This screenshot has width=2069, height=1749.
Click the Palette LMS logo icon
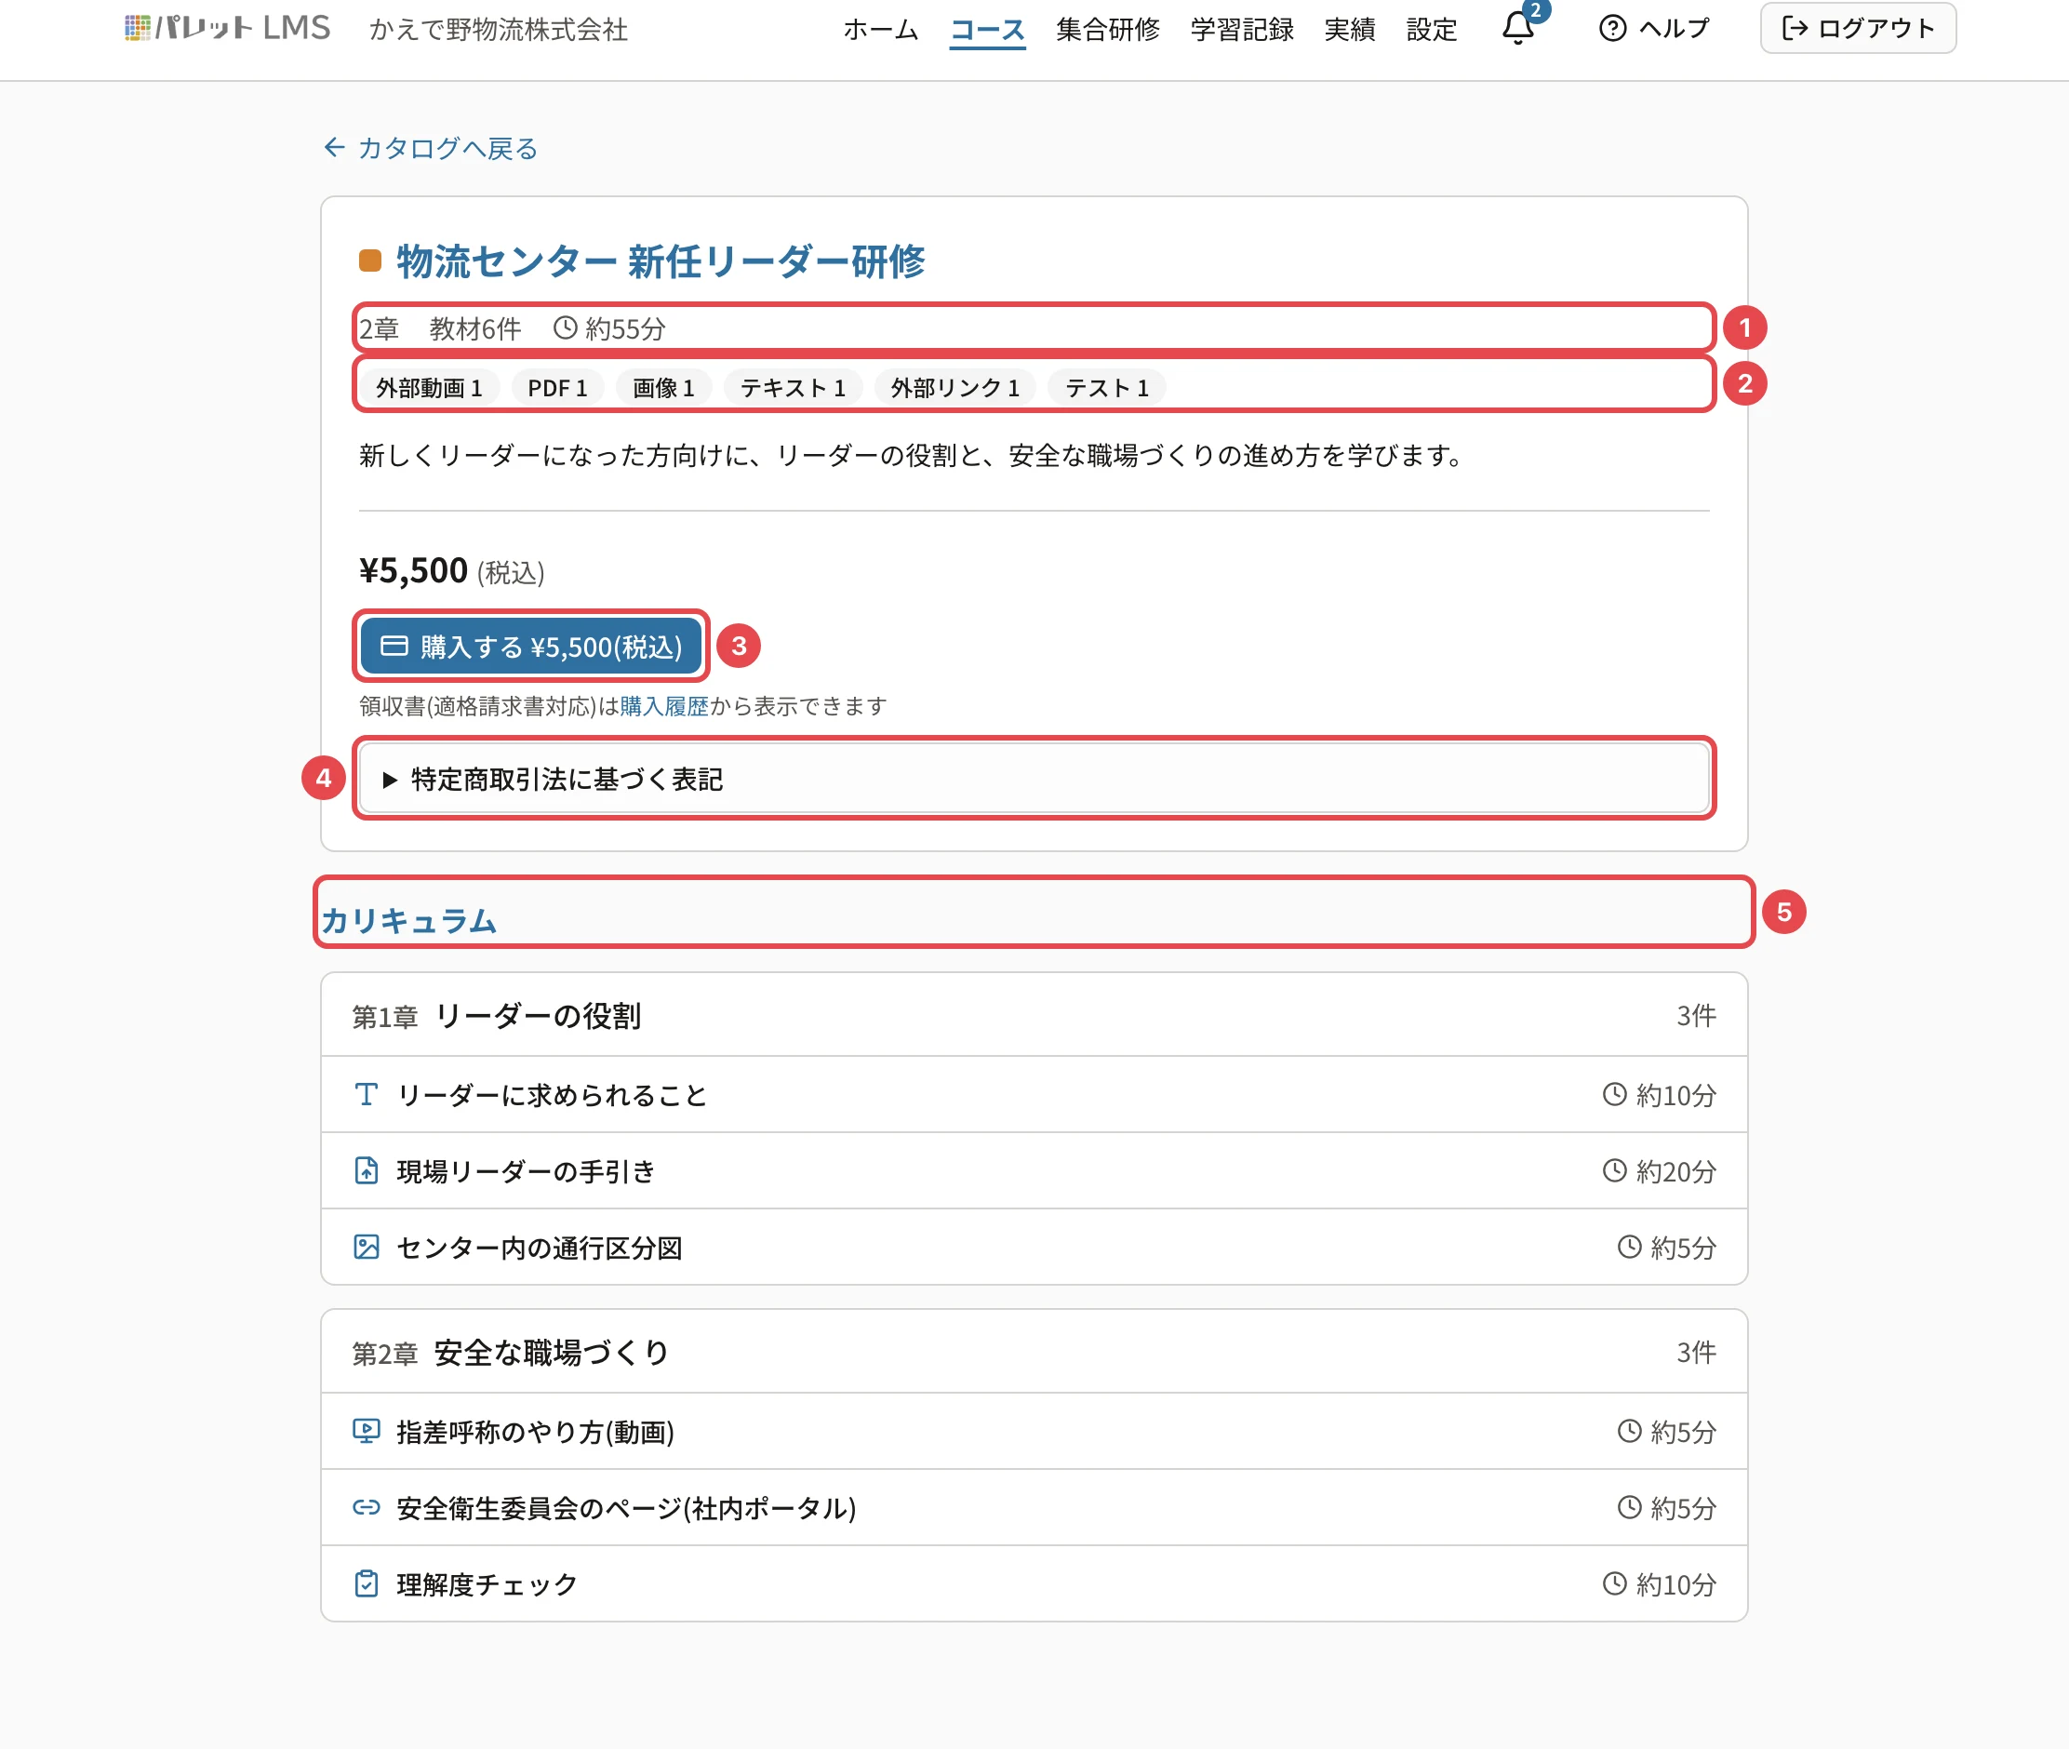[x=138, y=28]
